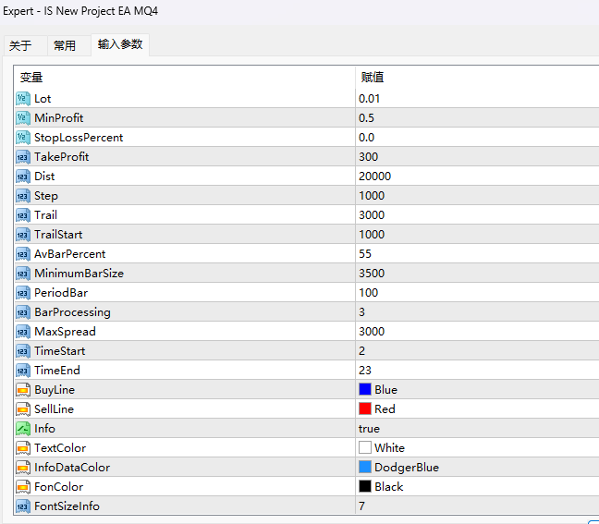Select the MinimumBarSize value 3500
The height and width of the screenshot is (524, 599).
[x=372, y=274]
